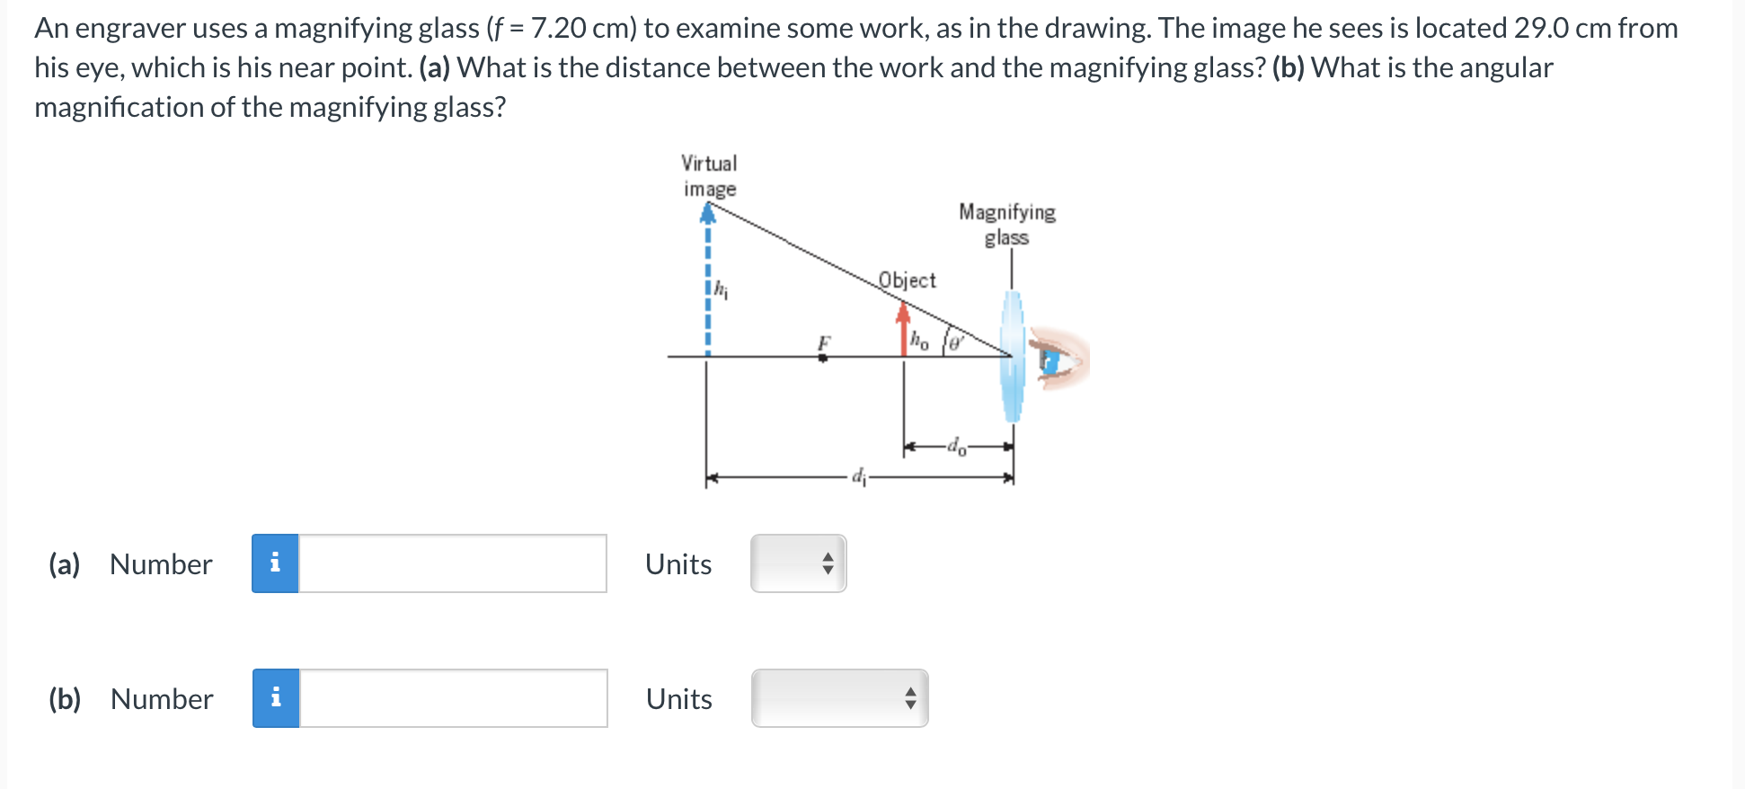Open the Units dropdown for part (a)
Image resolution: width=1745 pixels, height=789 pixels.
(798, 563)
